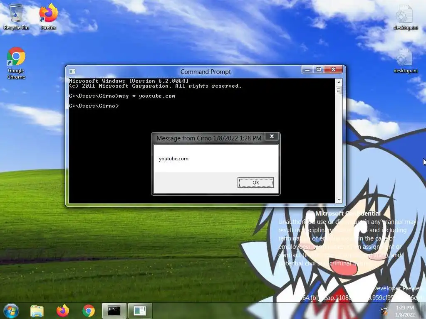Click the 'Microsoft Windows [Version 6.2.8064]' line
The width and height of the screenshot is (426, 319).
point(129,81)
